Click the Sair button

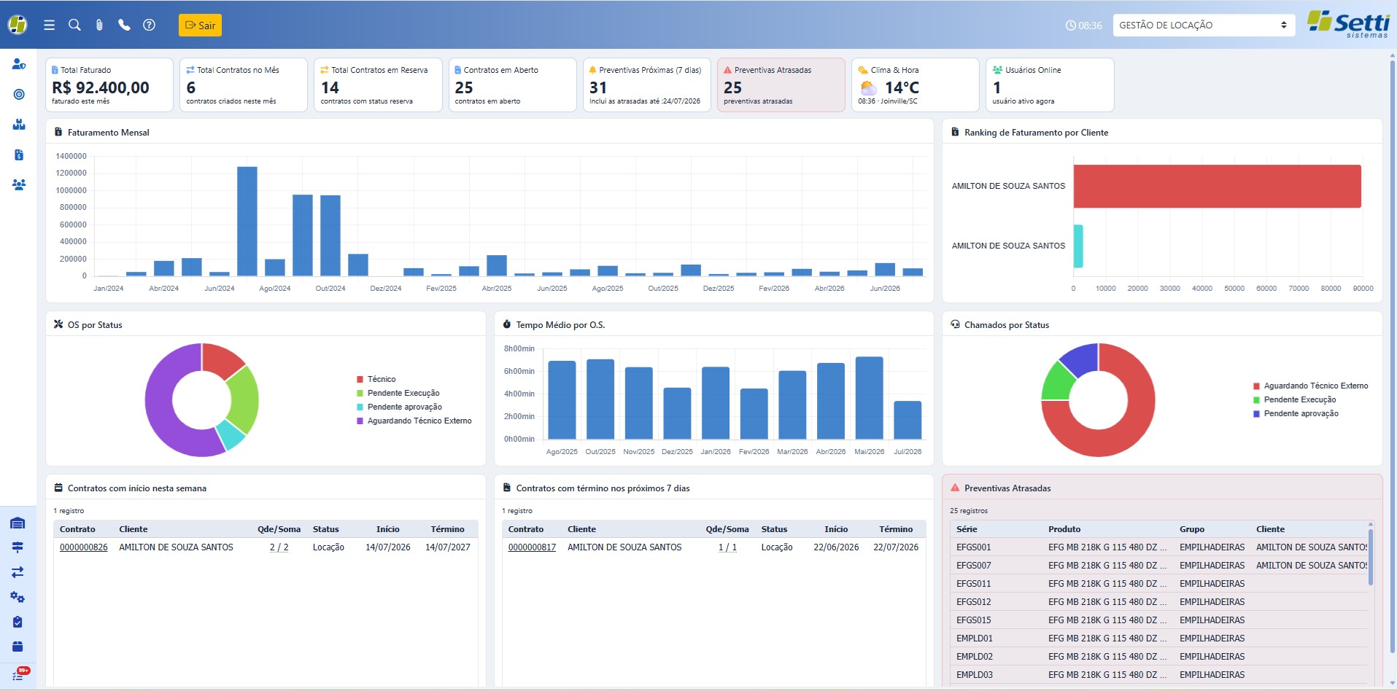200,25
